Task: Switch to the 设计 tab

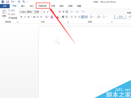Action: tap(32, 6)
